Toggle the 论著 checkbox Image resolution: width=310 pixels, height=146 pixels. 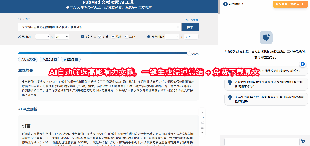point(100,37)
